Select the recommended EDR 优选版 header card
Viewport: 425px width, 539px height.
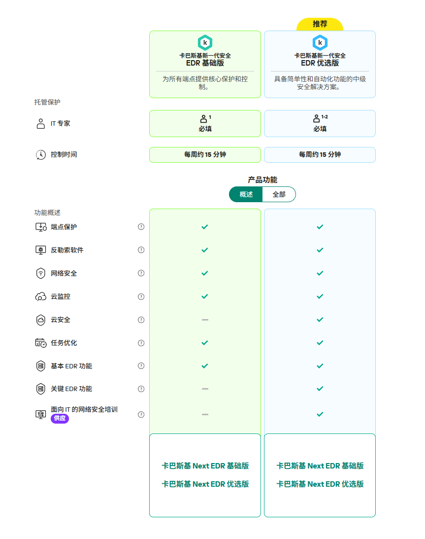point(320,64)
